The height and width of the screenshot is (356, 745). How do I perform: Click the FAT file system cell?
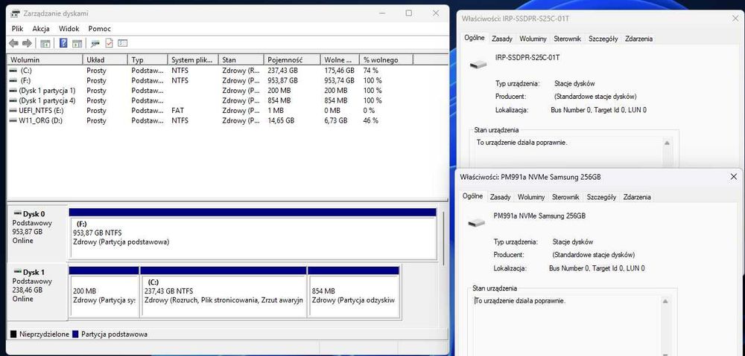coord(178,111)
